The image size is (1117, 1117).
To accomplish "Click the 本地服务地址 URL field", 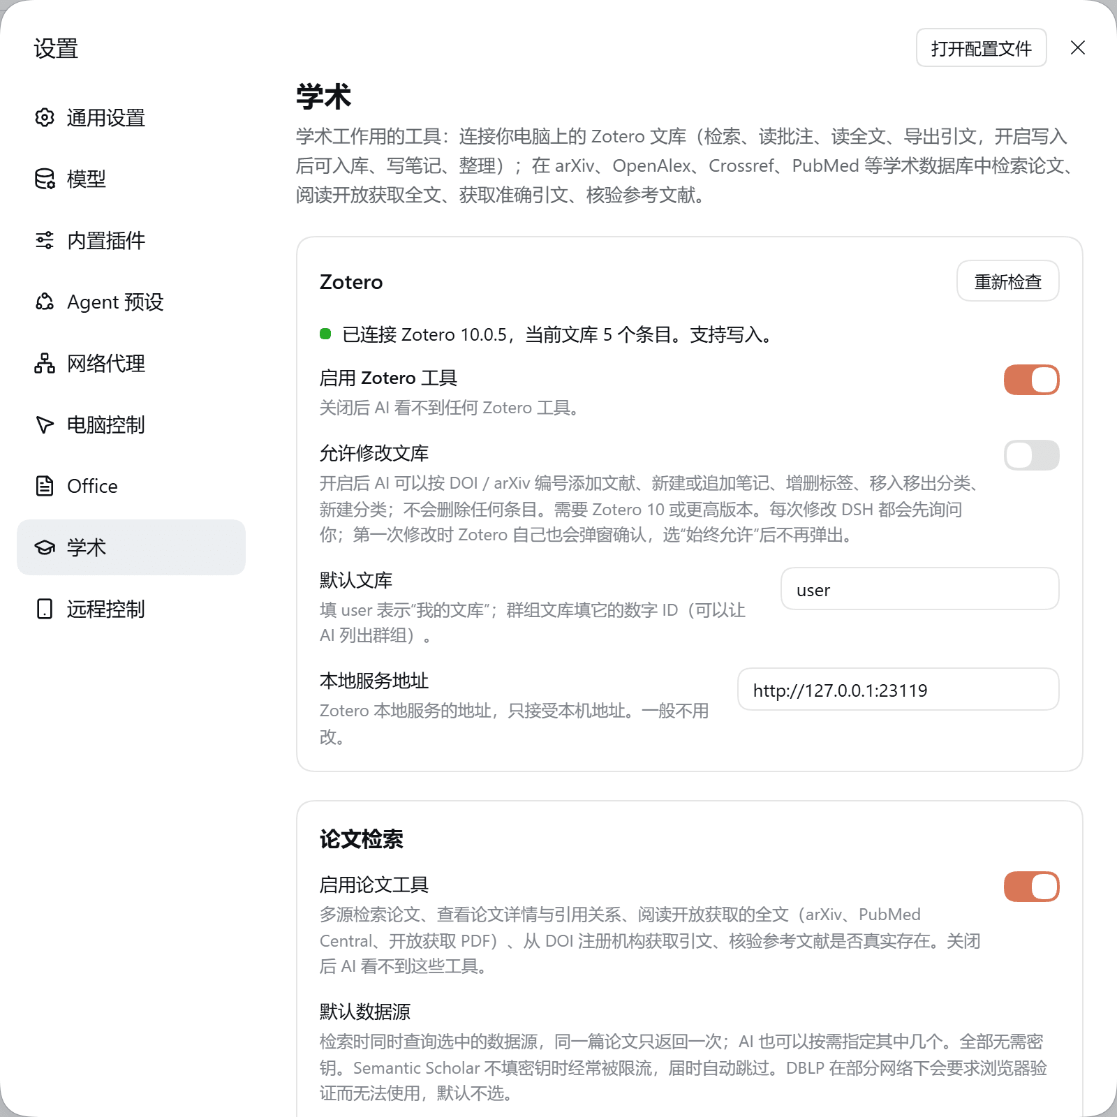I will click(x=898, y=690).
